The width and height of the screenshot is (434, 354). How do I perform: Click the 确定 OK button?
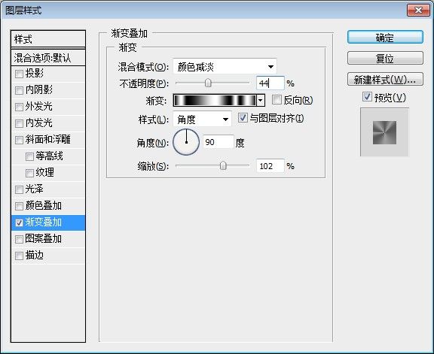click(385, 38)
